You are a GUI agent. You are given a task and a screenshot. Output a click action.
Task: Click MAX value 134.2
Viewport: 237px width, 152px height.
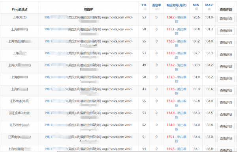(209, 65)
